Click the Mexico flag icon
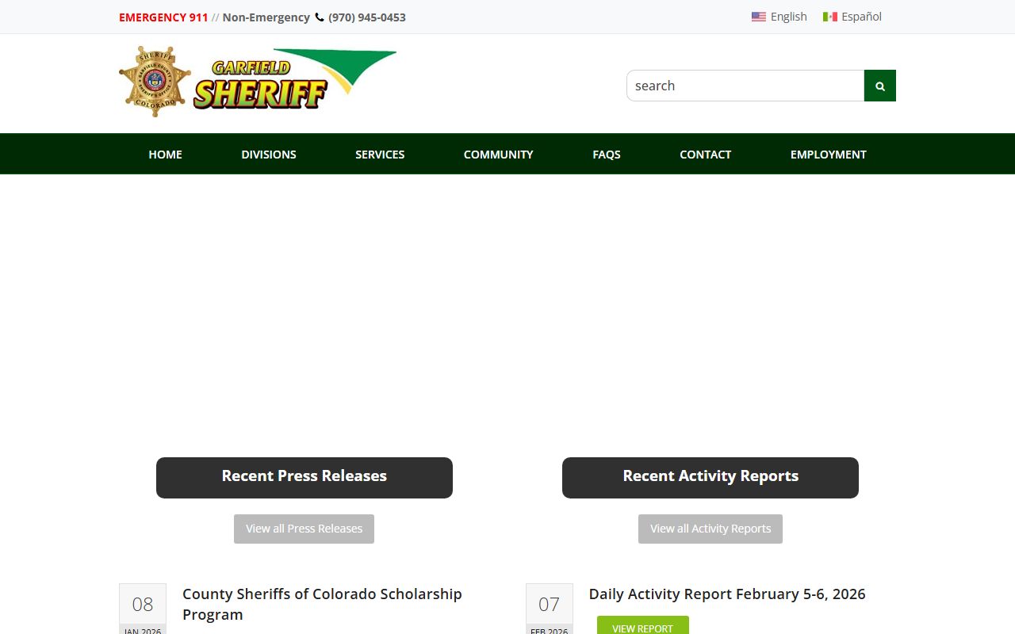1015x634 pixels. [829, 17]
